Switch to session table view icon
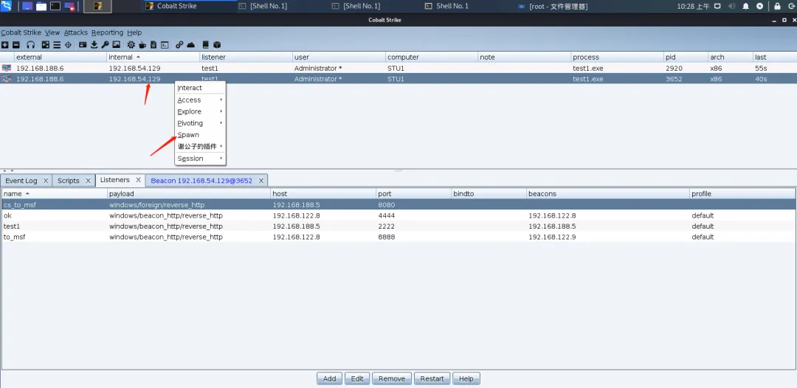 pyautogui.click(x=57, y=45)
